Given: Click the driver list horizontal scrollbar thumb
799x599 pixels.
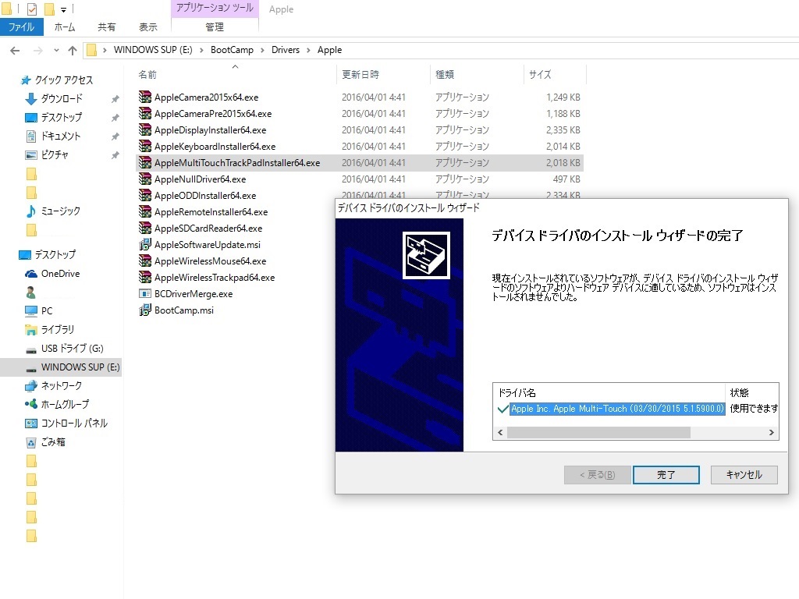Looking at the screenshot, I should pos(598,432).
